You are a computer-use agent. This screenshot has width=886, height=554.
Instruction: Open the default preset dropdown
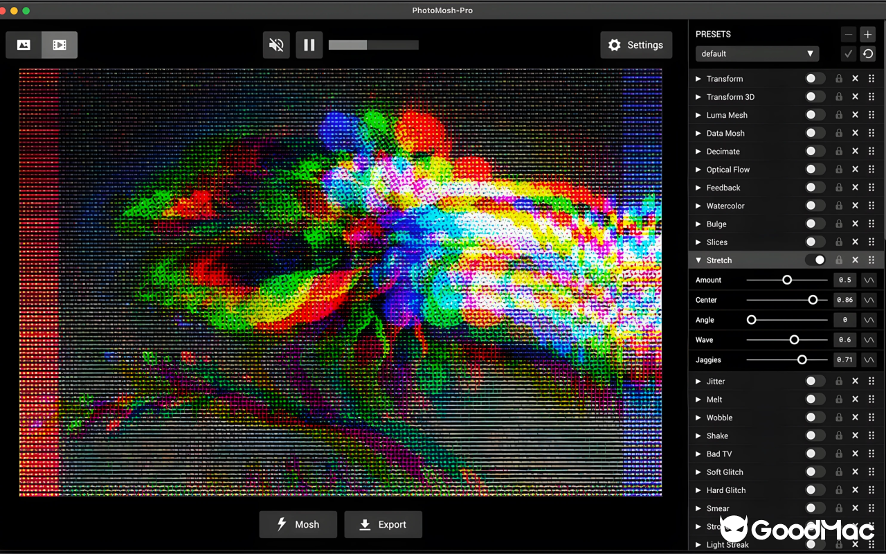757,53
